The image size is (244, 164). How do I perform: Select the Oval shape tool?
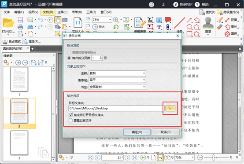189,27
